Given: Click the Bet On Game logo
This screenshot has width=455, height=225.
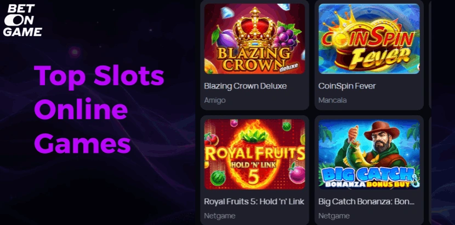Looking at the screenshot, I should click(x=22, y=20).
